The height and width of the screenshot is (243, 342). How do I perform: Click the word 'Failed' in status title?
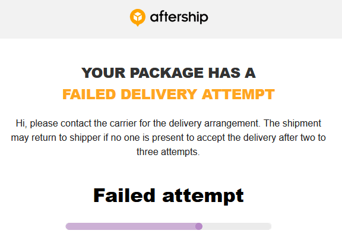(x=124, y=195)
